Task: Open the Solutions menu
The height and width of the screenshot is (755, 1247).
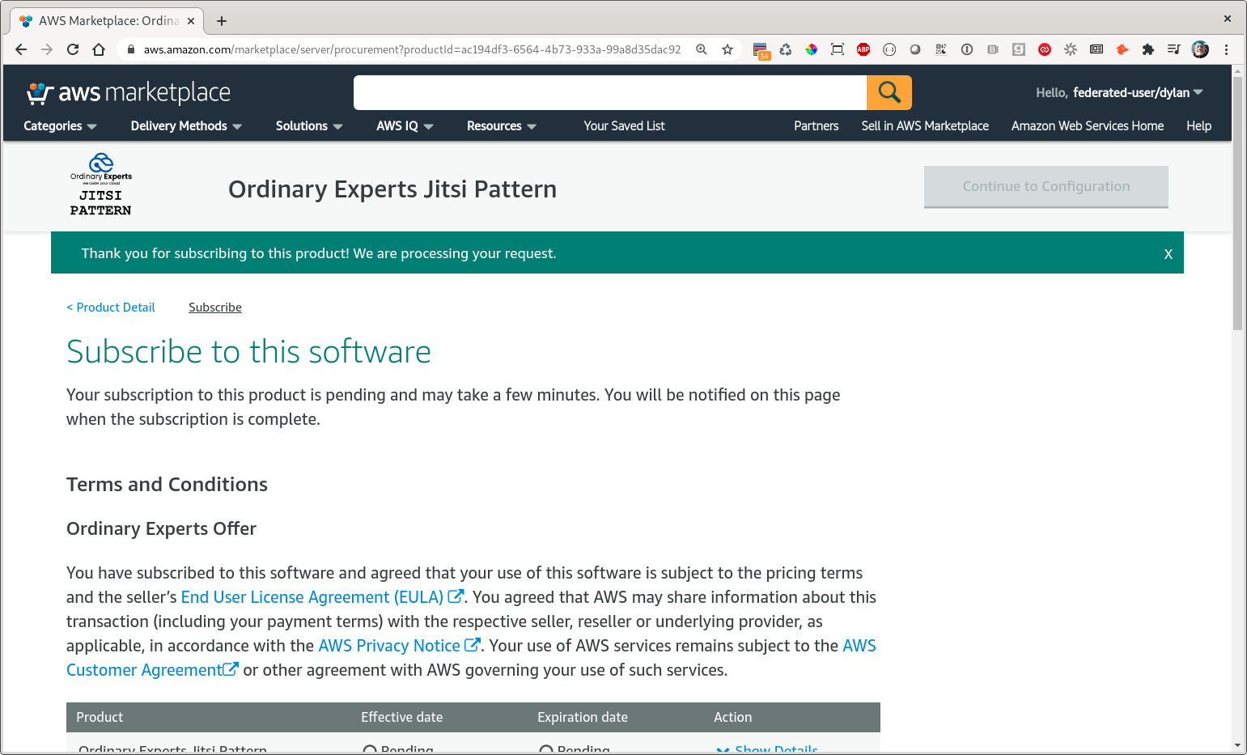Action: point(309,126)
